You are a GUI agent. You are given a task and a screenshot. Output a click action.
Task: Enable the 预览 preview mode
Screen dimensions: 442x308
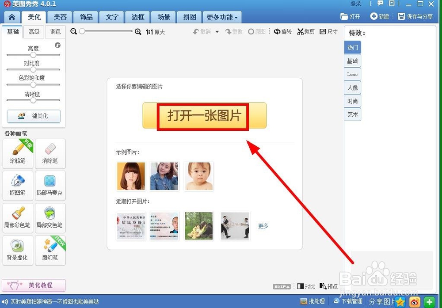point(329,286)
